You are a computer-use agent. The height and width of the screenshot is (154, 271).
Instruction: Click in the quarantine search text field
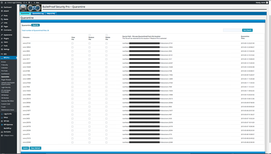(232, 30)
